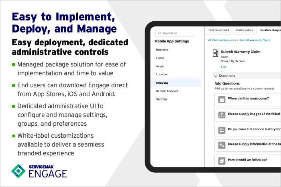
Task: Click the checklist icon for the service history question
Action: click(222, 130)
